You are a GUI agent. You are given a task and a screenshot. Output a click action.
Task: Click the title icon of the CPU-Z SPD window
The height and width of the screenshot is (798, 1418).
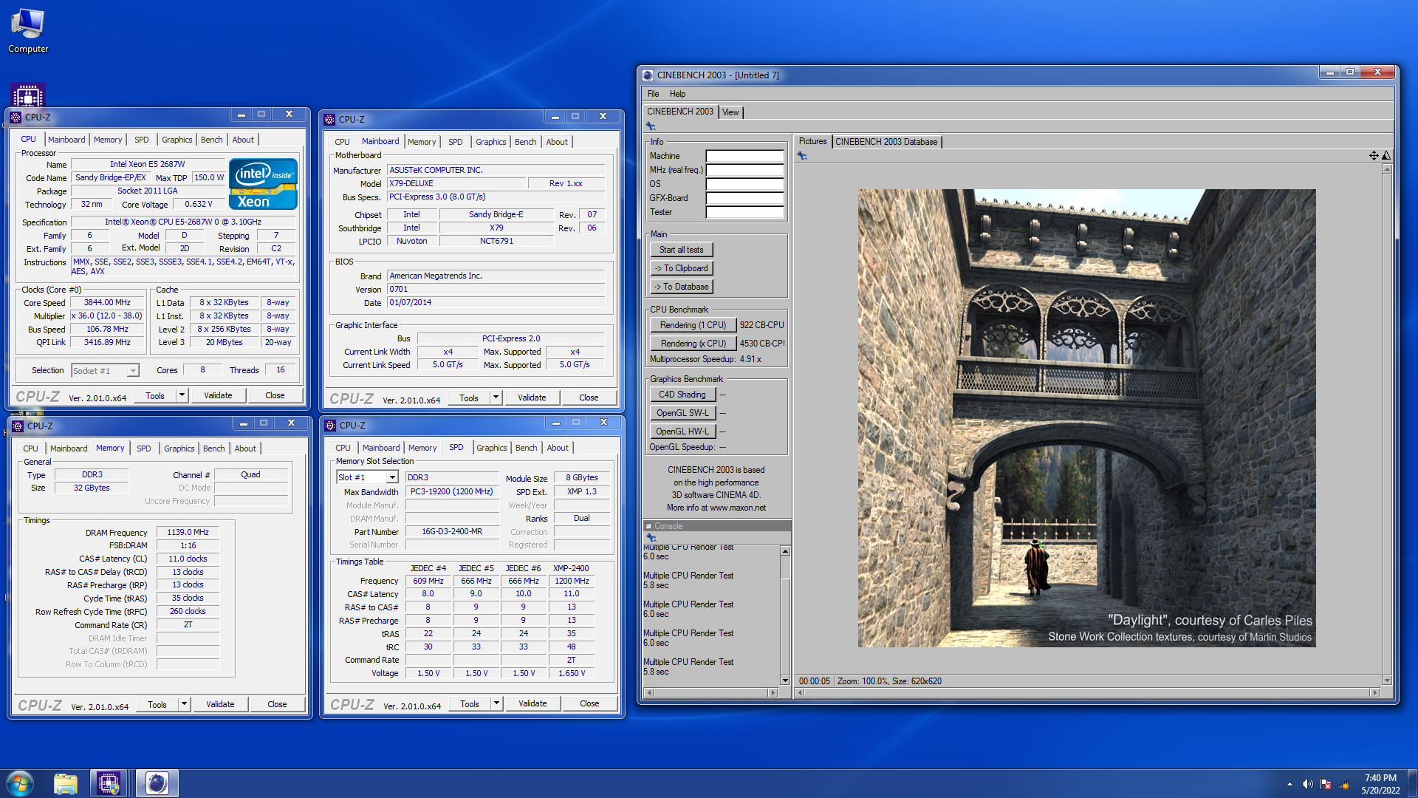[331, 425]
